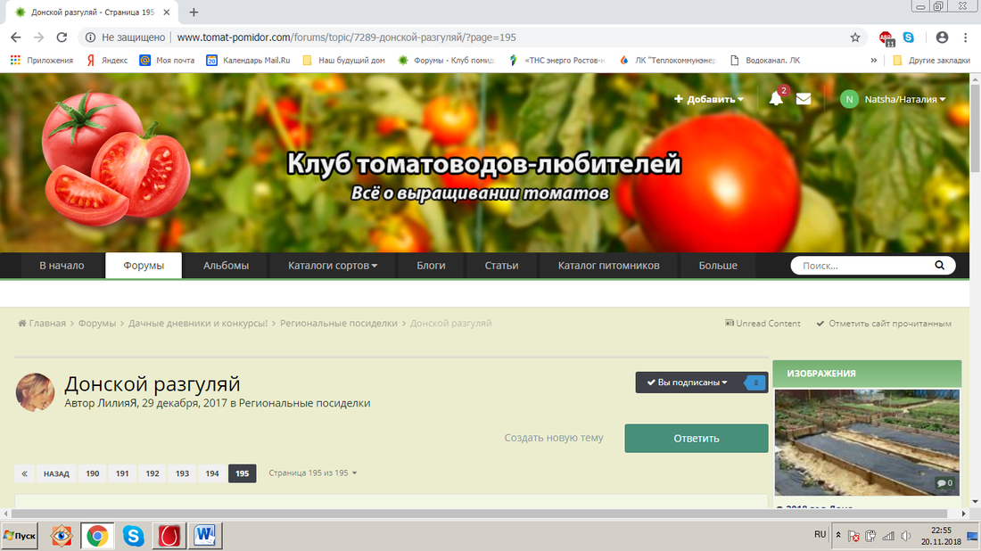Mark site read 'Отметить сайт прочитанным'
This screenshot has width=981, height=551.
click(884, 324)
